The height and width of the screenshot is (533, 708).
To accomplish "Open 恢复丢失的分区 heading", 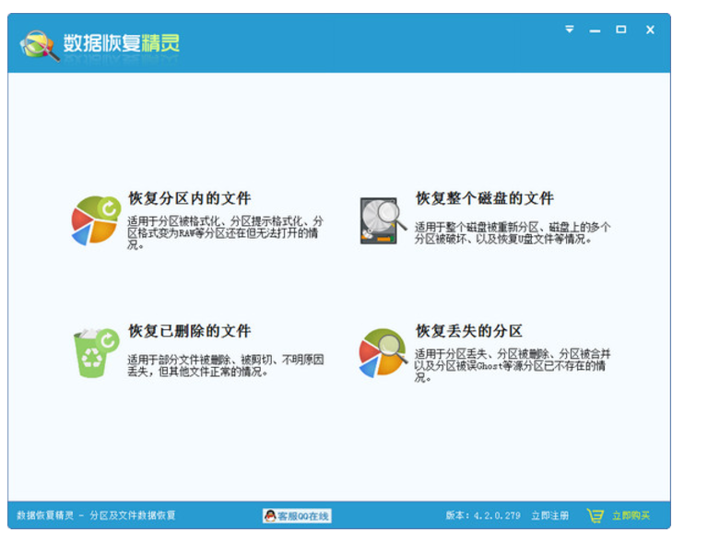I will coord(468,331).
